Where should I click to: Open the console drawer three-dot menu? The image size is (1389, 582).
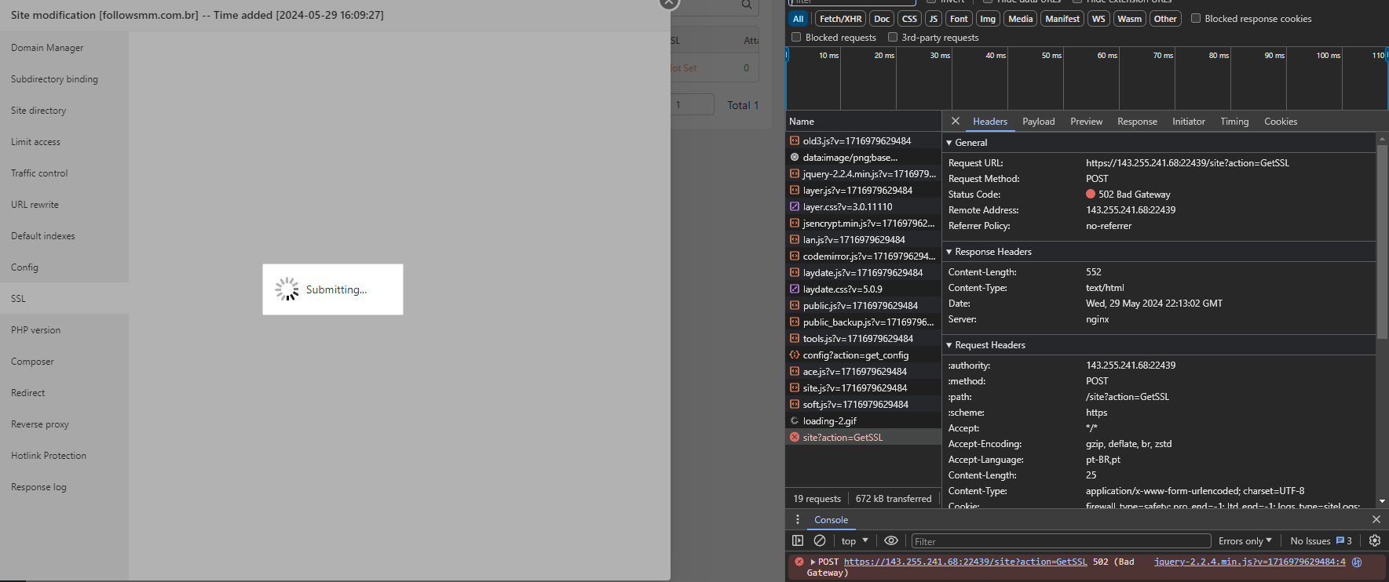pyautogui.click(x=798, y=519)
